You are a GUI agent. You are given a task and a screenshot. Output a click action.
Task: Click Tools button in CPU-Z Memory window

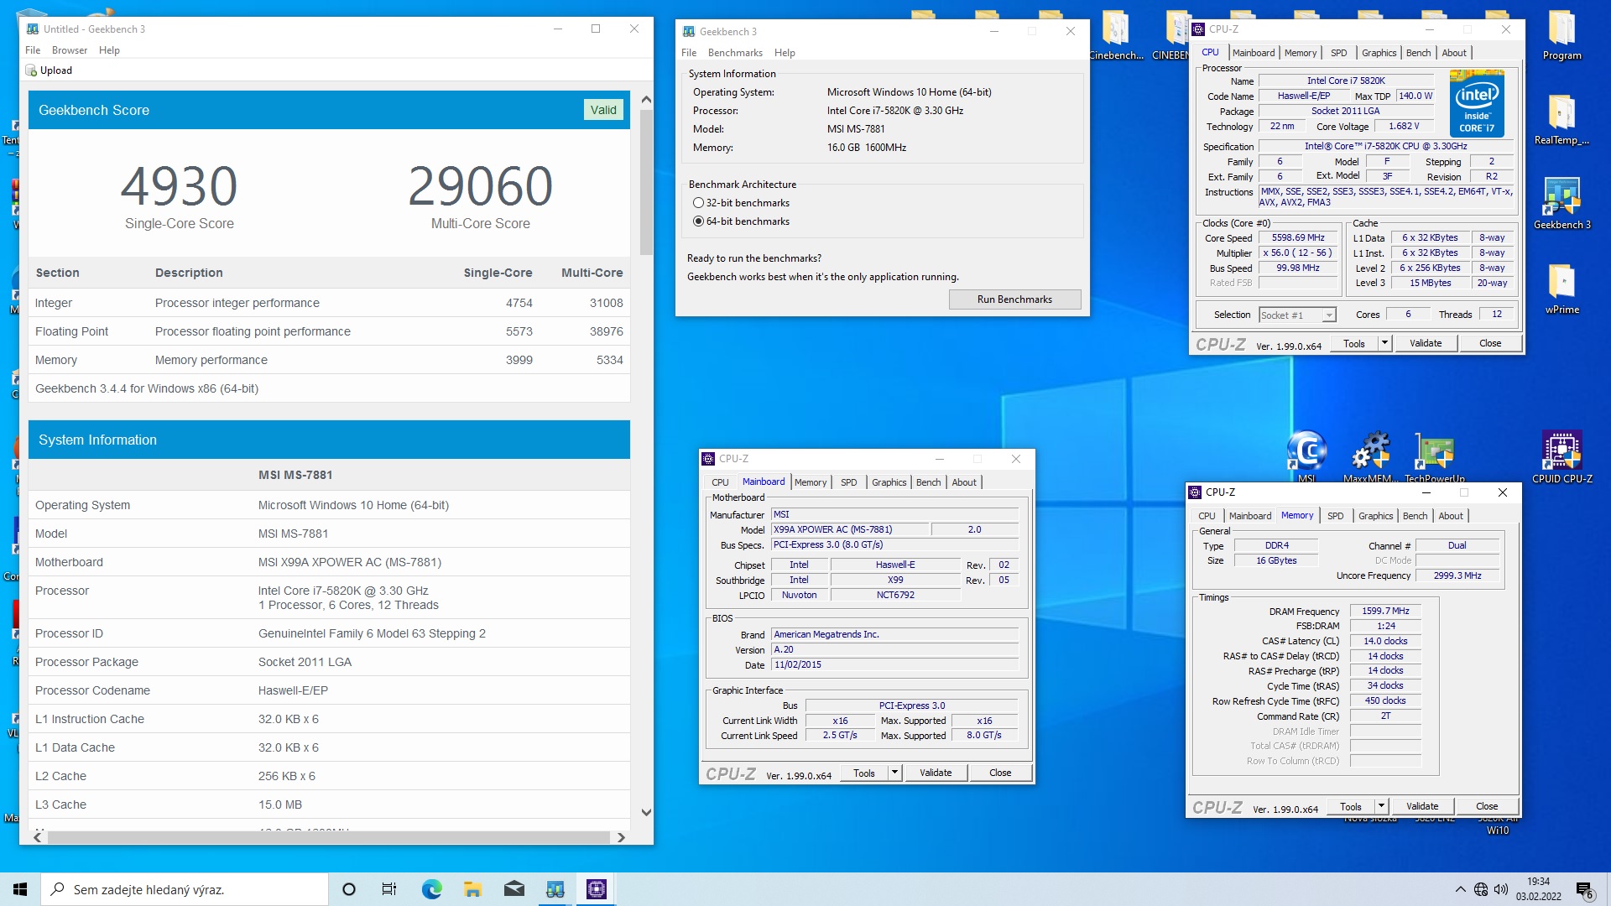coord(1350,806)
